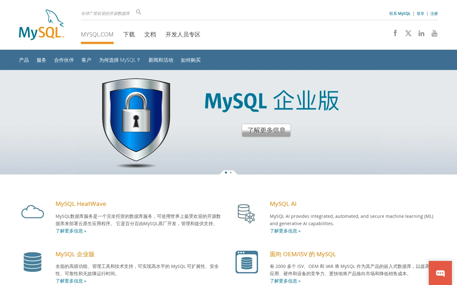Click the MySQL HeatWave description paragraph
The height and width of the screenshot is (285, 457).
(138, 220)
